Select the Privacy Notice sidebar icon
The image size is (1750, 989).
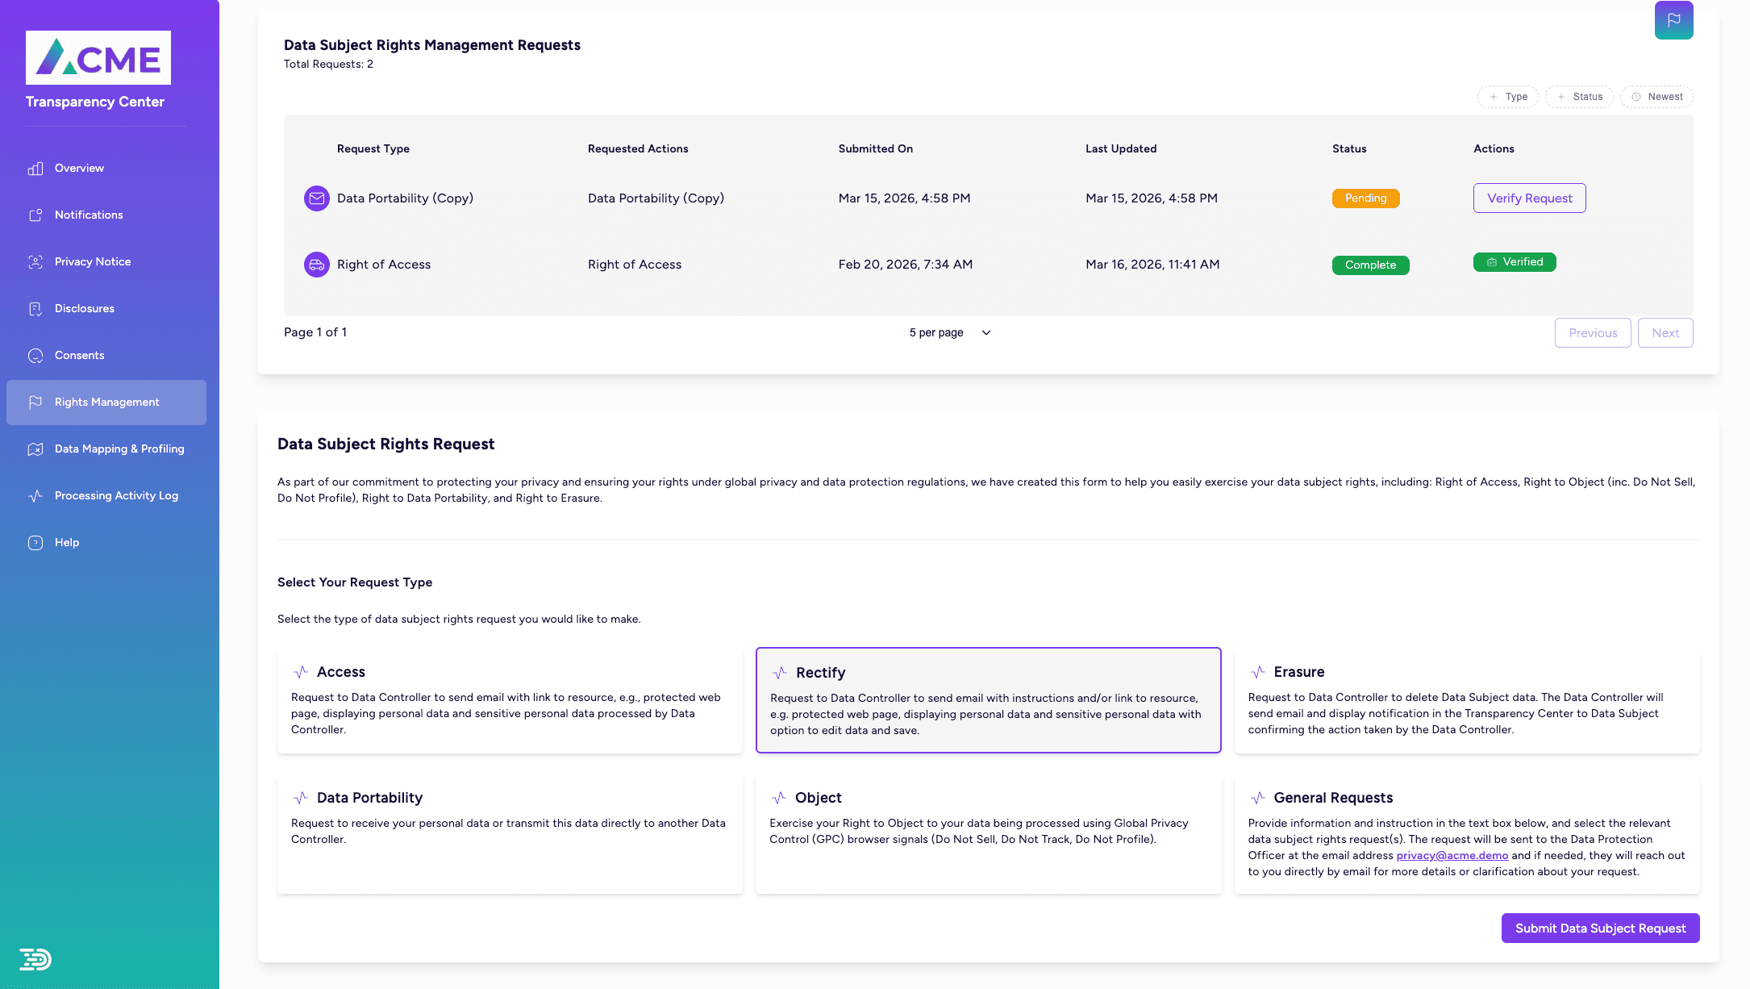[x=35, y=261]
